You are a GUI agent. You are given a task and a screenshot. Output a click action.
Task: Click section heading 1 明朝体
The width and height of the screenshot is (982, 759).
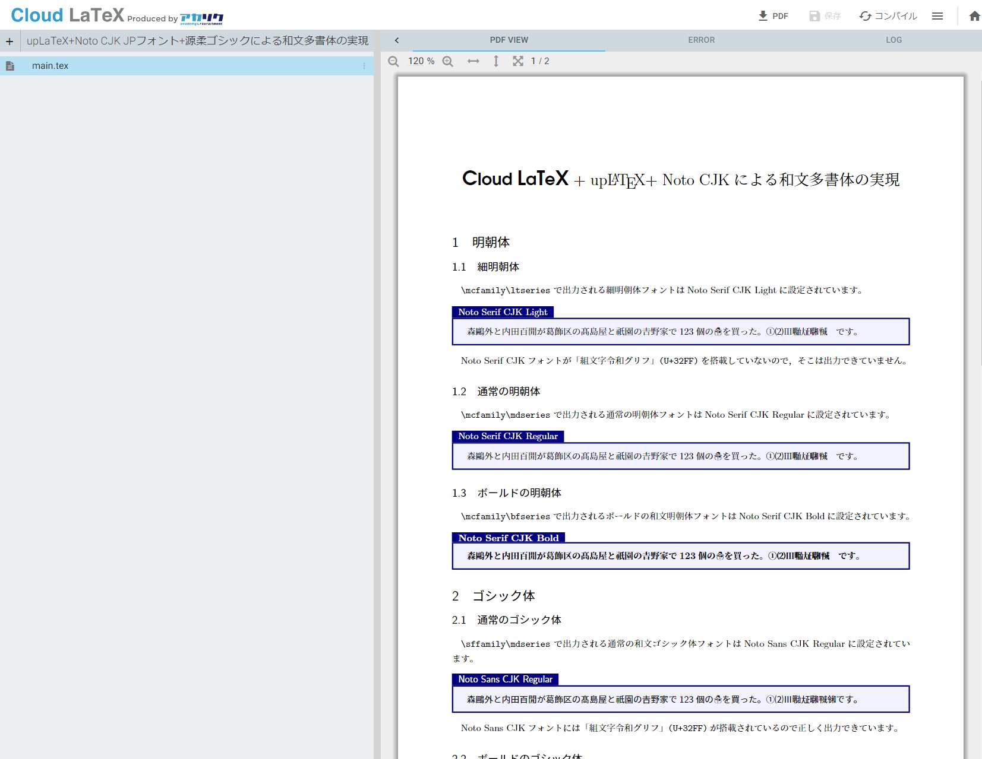481,242
